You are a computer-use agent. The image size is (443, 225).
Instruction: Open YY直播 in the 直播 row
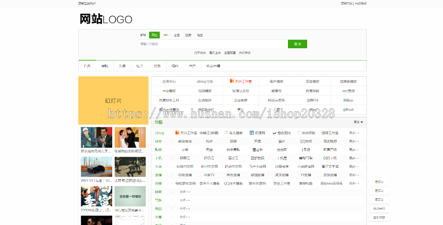point(306,175)
